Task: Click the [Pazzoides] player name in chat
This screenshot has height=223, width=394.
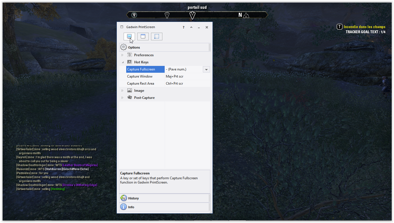Action: [x=23, y=173]
